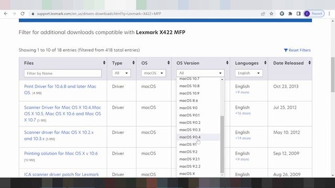Screen dimensions: 335x188
Task: Toggle the browser side panel icon
Action: pos(298,14)
